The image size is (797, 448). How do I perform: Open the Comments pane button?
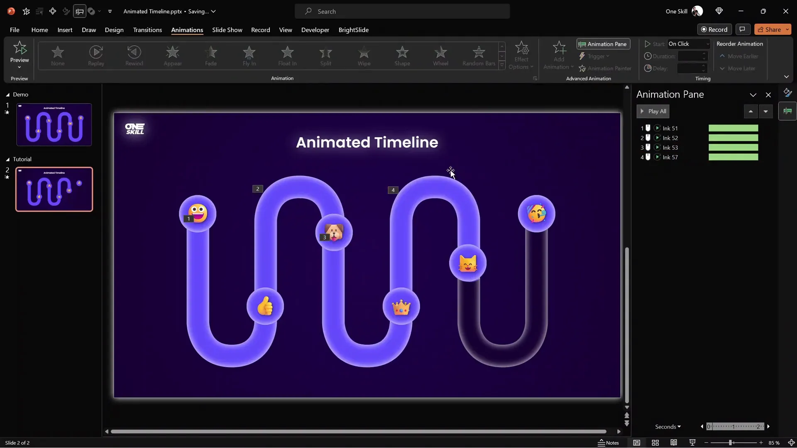(x=742, y=29)
